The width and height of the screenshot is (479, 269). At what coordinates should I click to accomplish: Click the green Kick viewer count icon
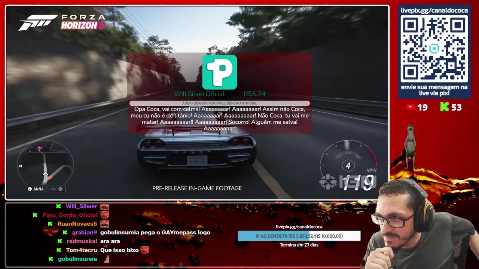pyautogui.click(x=444, y=107)
